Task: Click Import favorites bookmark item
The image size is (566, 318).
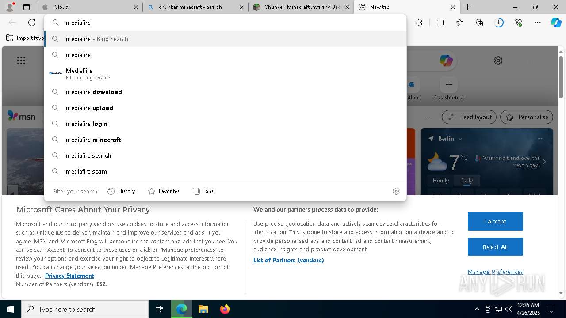Action: pos(25,38)
